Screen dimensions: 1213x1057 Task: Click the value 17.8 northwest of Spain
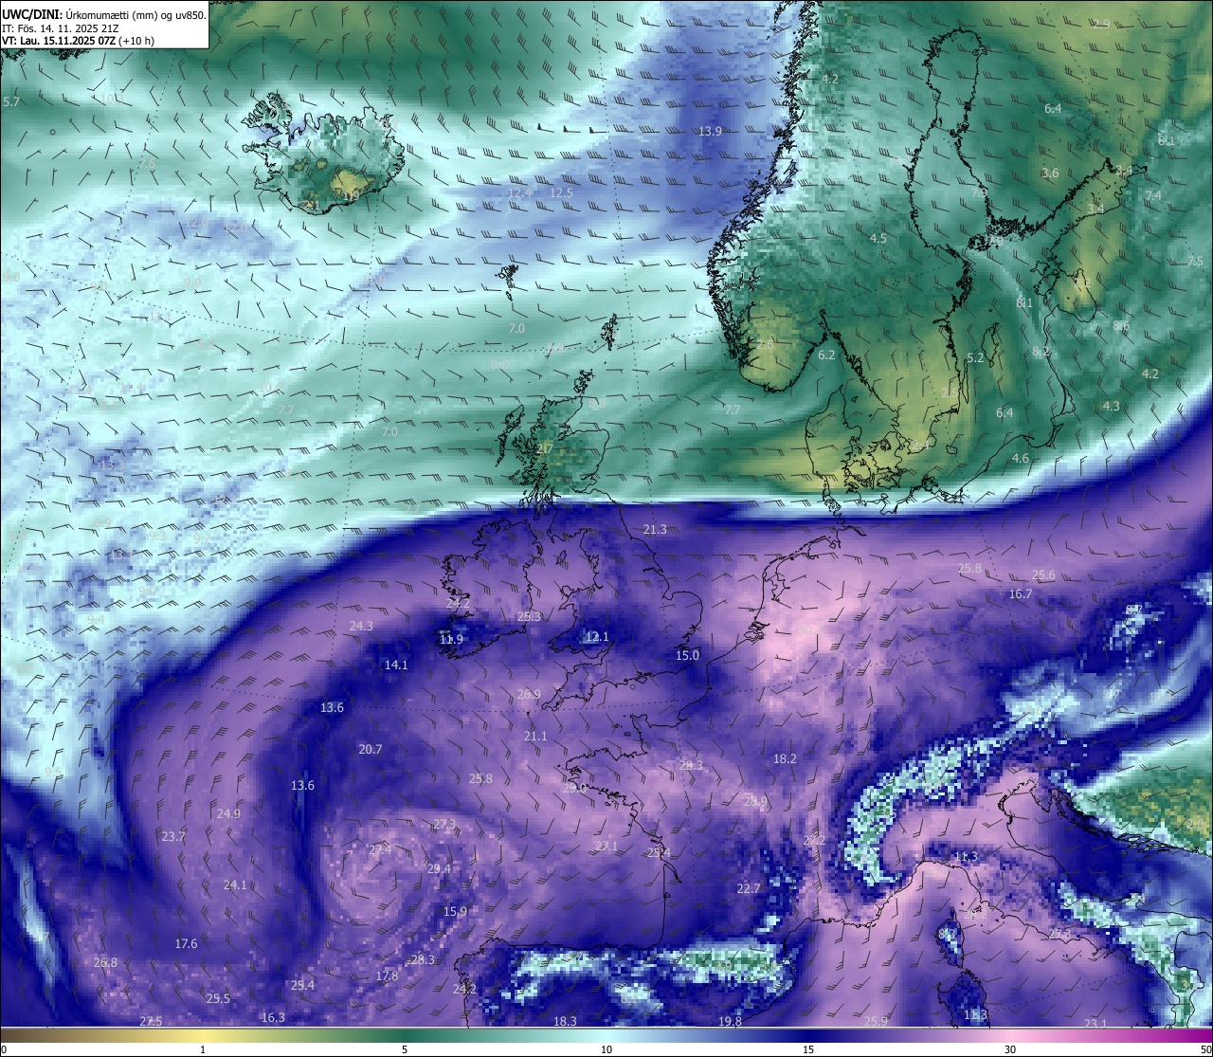387,975
